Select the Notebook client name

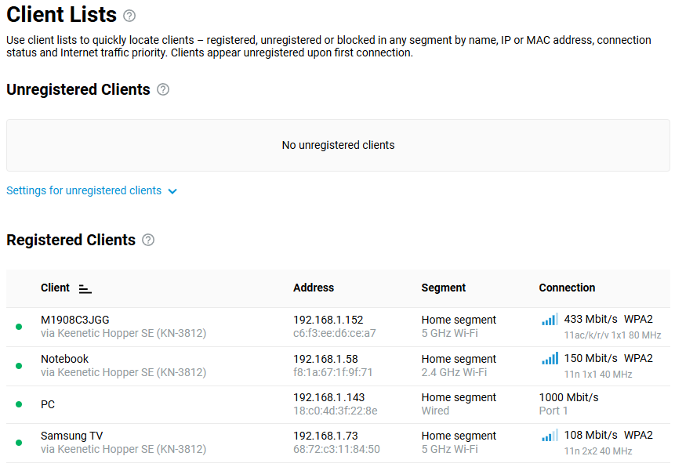[64, 359]
